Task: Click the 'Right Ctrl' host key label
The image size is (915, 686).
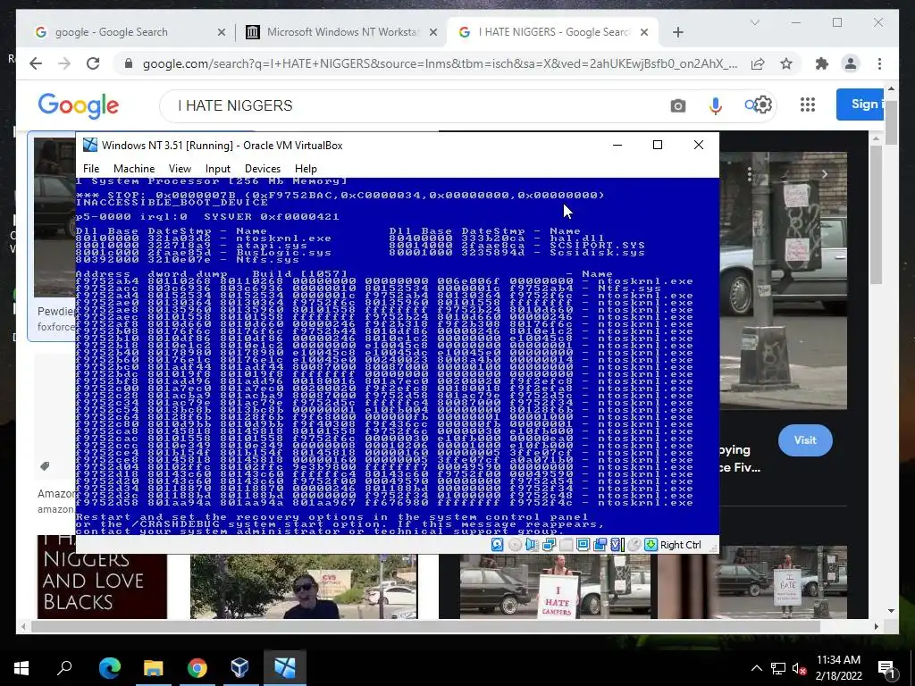Action: [x=680, y=545]
